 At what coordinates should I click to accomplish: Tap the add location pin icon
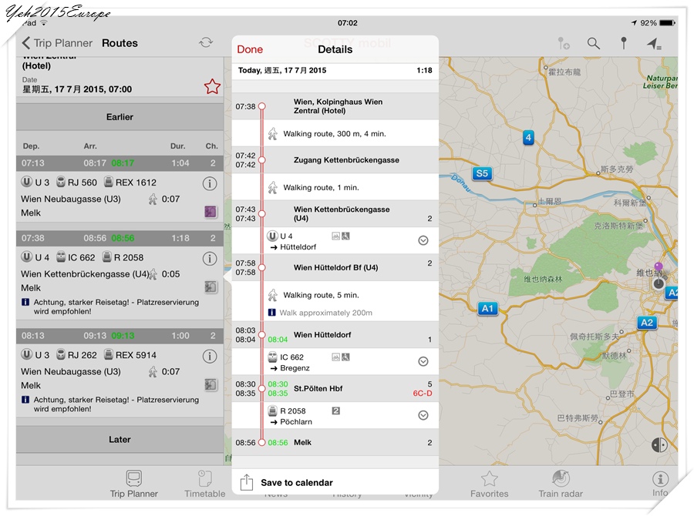pos(564,43)
